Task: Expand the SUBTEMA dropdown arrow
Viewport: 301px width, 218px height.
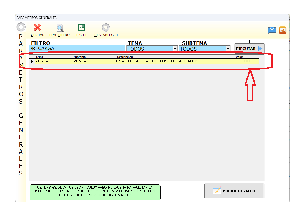Action: 228,49
